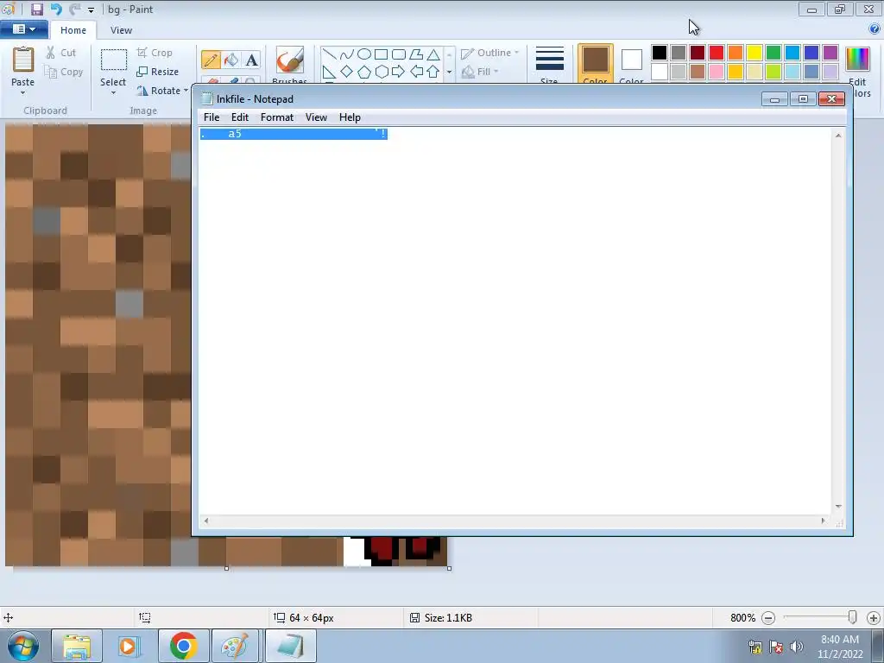Open Notepad Edit menu
The height and width of the screenshot is (663, 884).
click(x=240, y=117)
